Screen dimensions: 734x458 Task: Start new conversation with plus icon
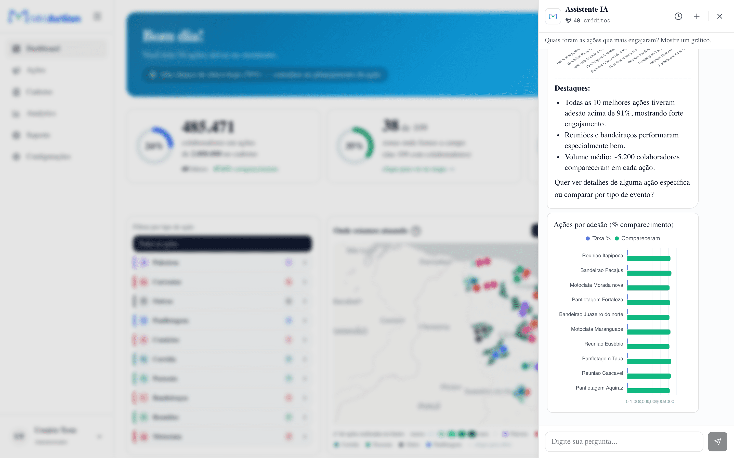pos(697,16)
